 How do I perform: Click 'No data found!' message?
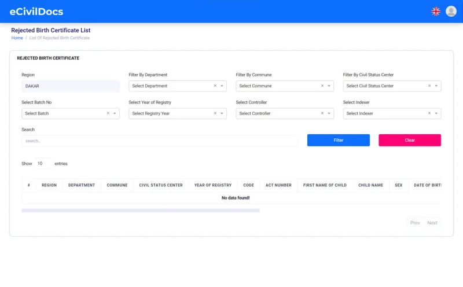pos(236,198)
